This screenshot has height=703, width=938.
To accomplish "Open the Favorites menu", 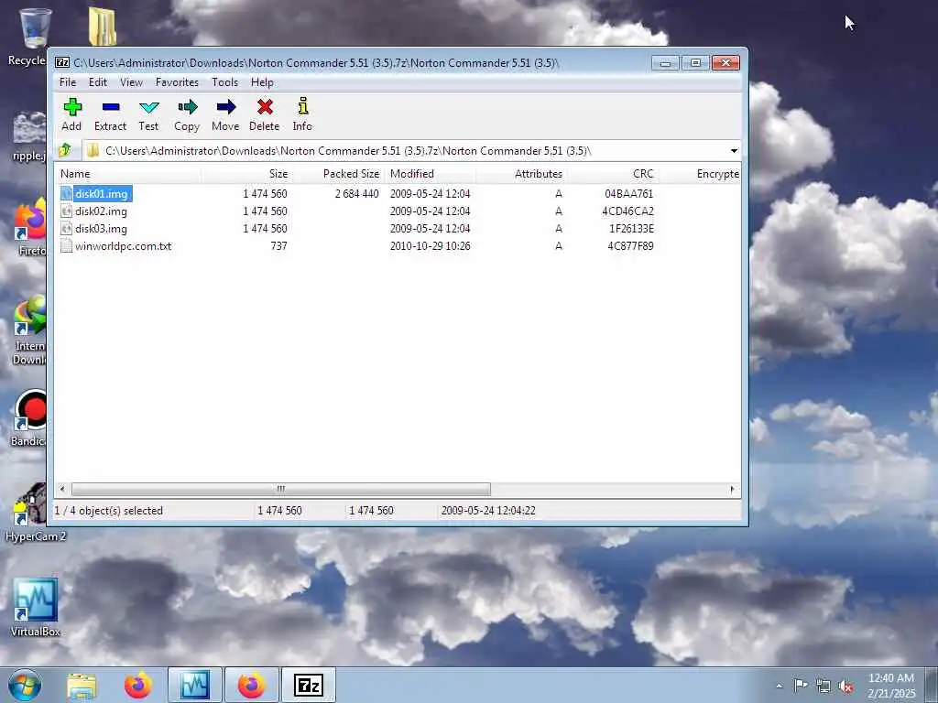I will coord(177,81).
